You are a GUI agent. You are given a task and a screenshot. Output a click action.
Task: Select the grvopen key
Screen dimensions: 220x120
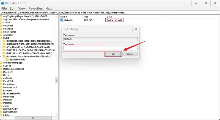click(7, 90)
